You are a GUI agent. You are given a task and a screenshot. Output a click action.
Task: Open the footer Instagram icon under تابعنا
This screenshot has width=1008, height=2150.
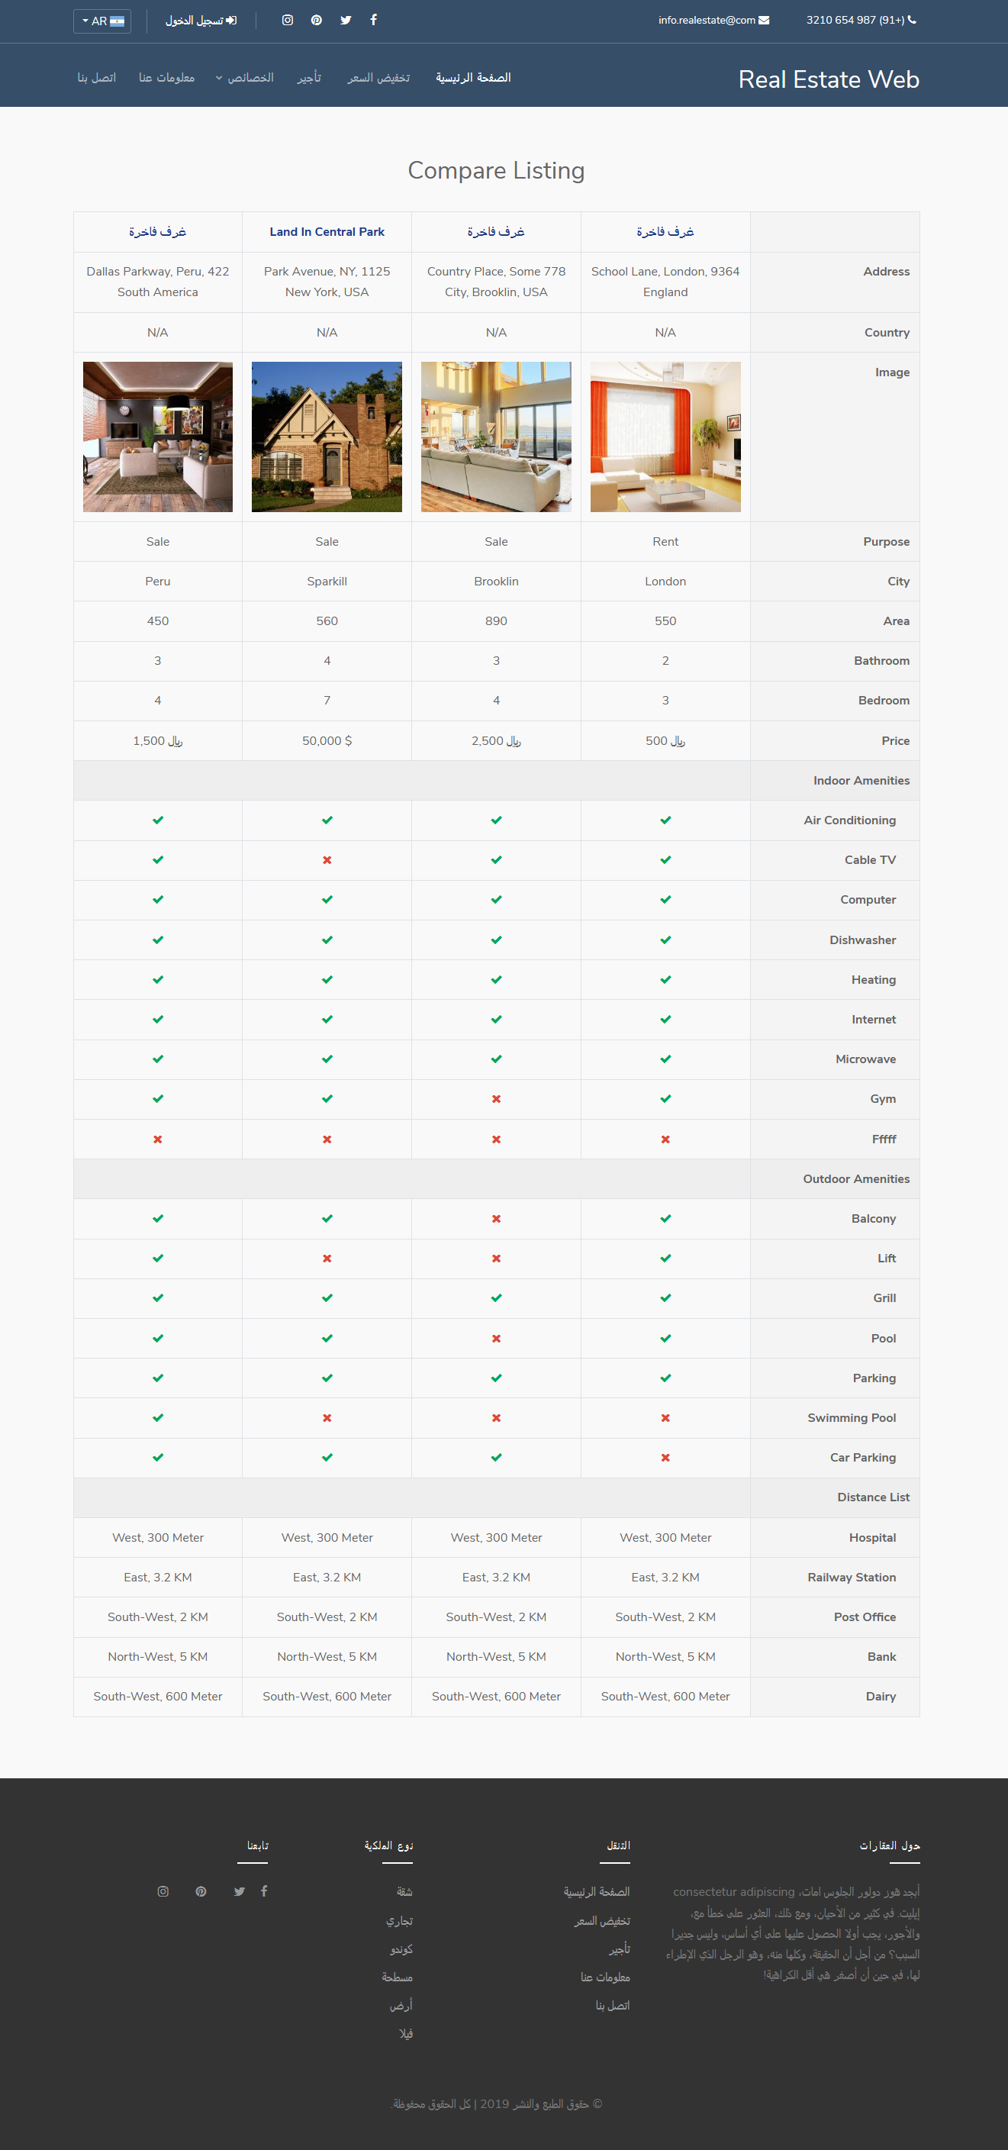click(163, 1891)
